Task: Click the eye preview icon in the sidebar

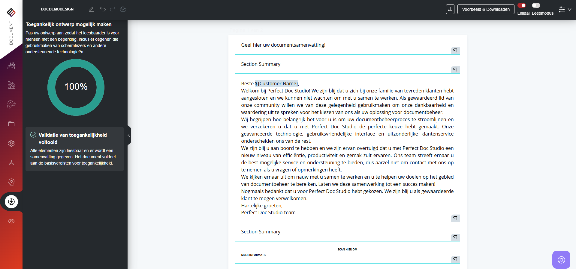Action: pos(11,221)
